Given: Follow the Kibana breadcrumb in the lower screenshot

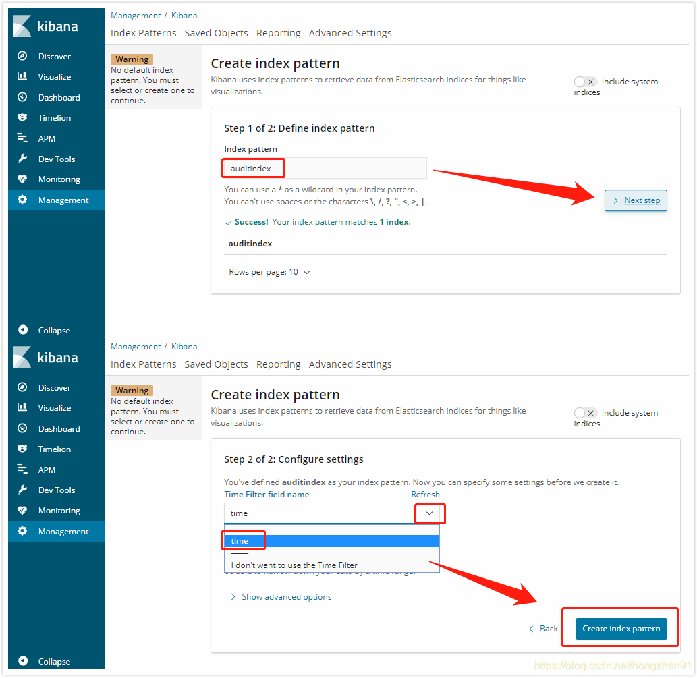Looking at the screenshot, I should click(x=184, y=346).
